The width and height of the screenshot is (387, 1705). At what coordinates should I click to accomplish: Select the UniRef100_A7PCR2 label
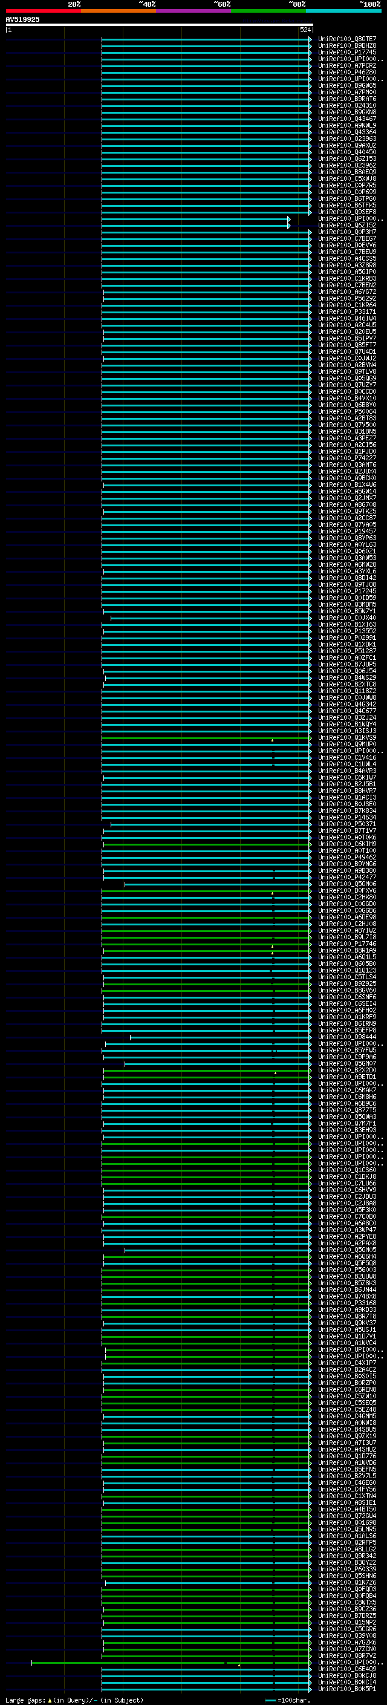point(347,65)
